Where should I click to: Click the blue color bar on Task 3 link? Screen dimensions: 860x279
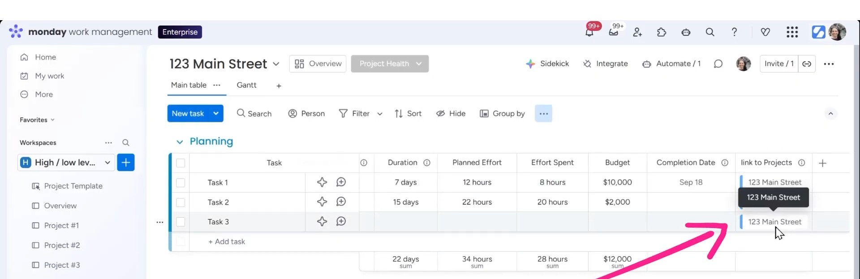coord(741,222)
